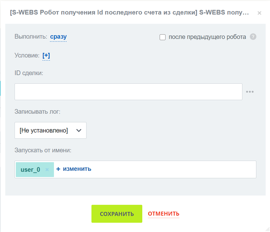Image resolution: width=270 pixels, height=232 pixels.
Task: Click the resize grip at dialog corner
Action: click(267, 229)
